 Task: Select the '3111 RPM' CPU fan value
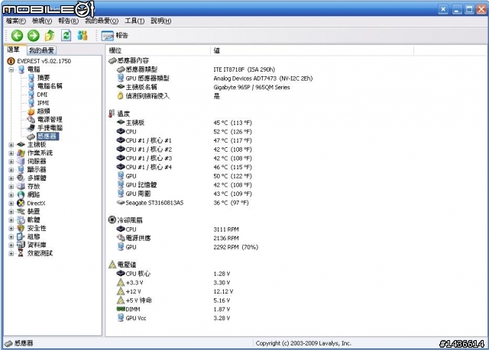click(x=226, y=230)
